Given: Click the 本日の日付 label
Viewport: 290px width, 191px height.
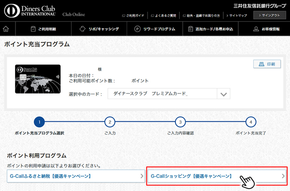Looking at the screenshot, I should pyautogui.click(x=81, y=75).
